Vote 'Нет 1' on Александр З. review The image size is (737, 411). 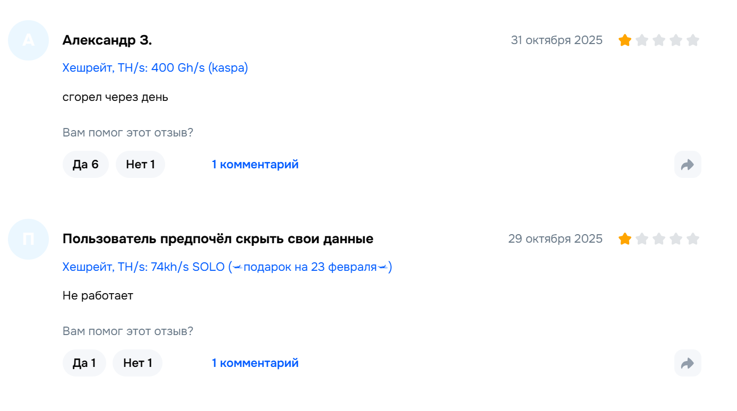pyautogui.click(x=140, y=165)
